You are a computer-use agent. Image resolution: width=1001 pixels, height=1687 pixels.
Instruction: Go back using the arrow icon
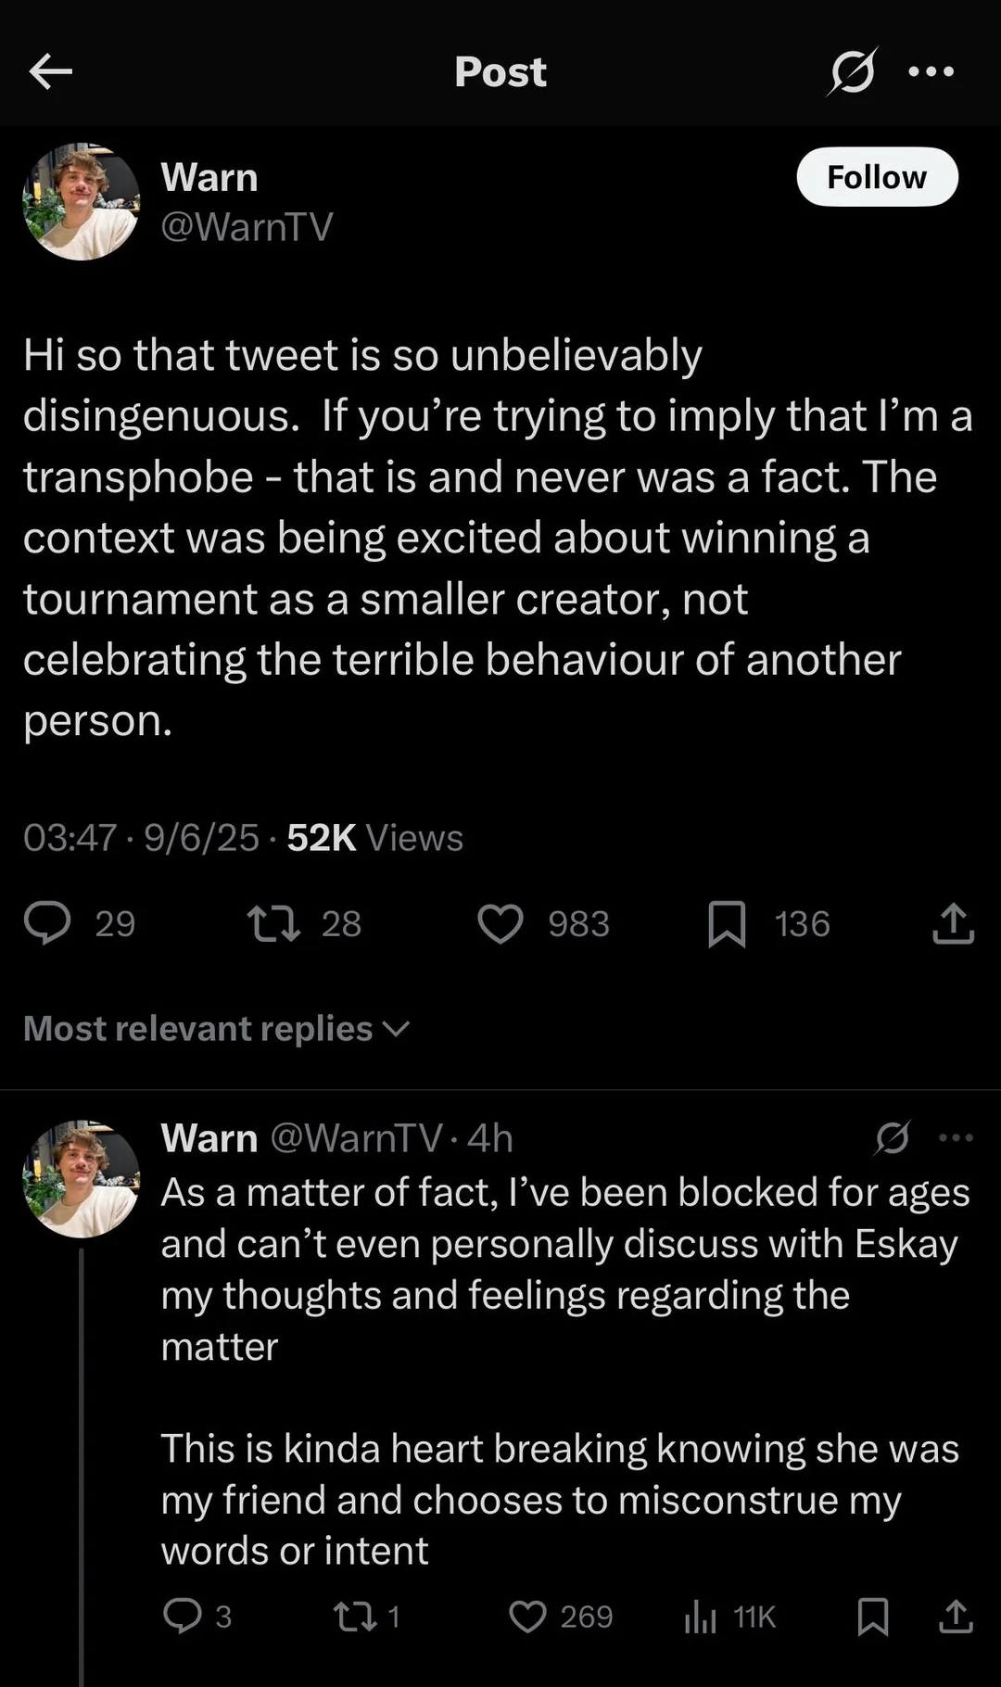click(x=50, y=71)
